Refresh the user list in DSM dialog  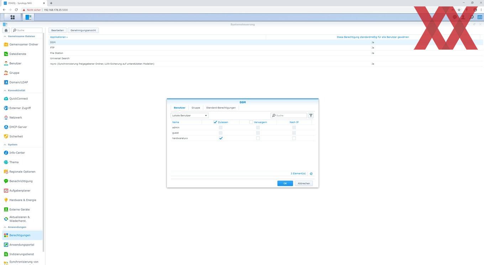click(x=311, y=174)
